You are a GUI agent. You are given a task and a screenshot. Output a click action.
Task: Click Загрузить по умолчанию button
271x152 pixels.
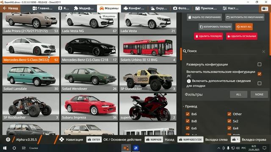245,17
